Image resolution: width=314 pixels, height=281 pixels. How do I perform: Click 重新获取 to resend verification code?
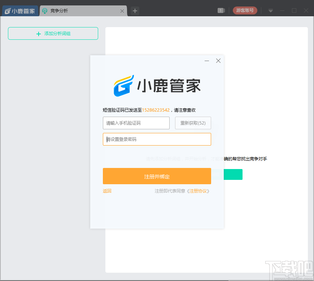click(193, 123)
